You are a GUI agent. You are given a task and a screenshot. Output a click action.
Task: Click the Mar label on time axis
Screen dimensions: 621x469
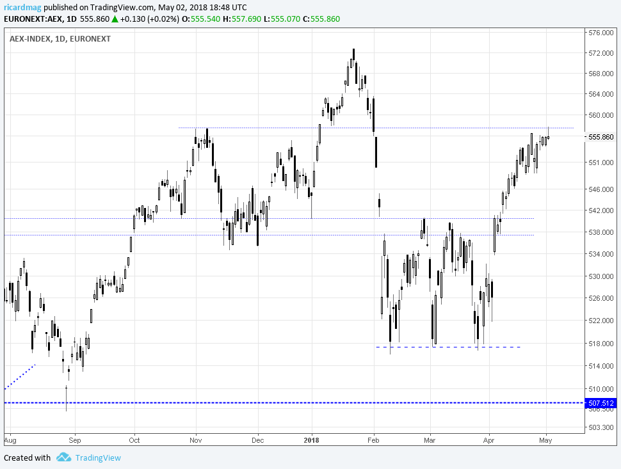(430, 440)
